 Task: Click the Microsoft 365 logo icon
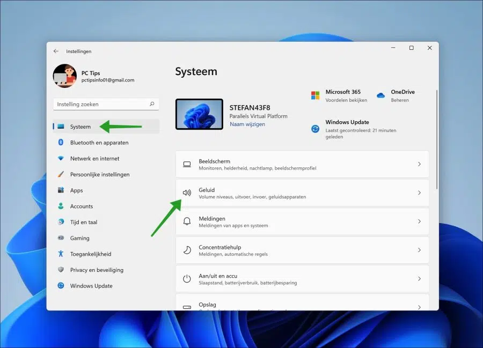click(315, 95)
